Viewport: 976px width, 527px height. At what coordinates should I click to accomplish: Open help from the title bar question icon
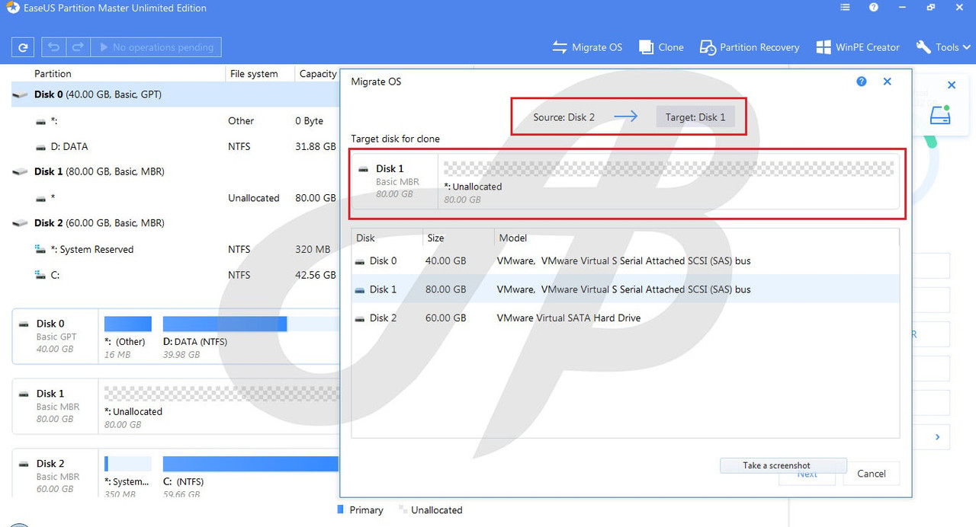pos(874,8)
